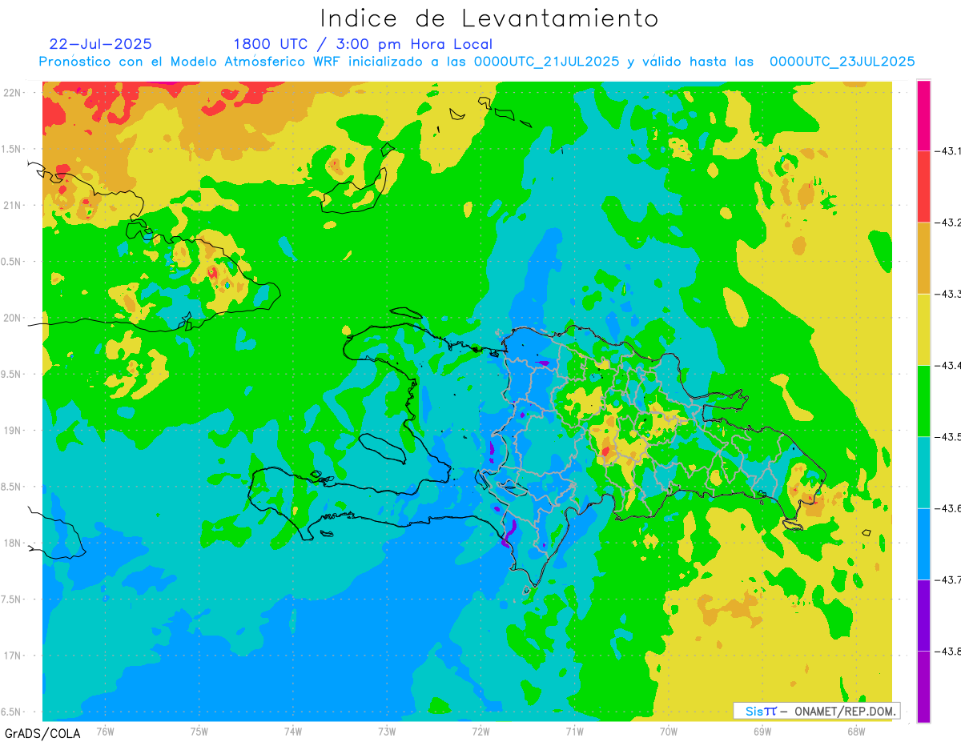Click the "20N" latitude label
Viewport: 961px width, 742px height.
point(14,318)
